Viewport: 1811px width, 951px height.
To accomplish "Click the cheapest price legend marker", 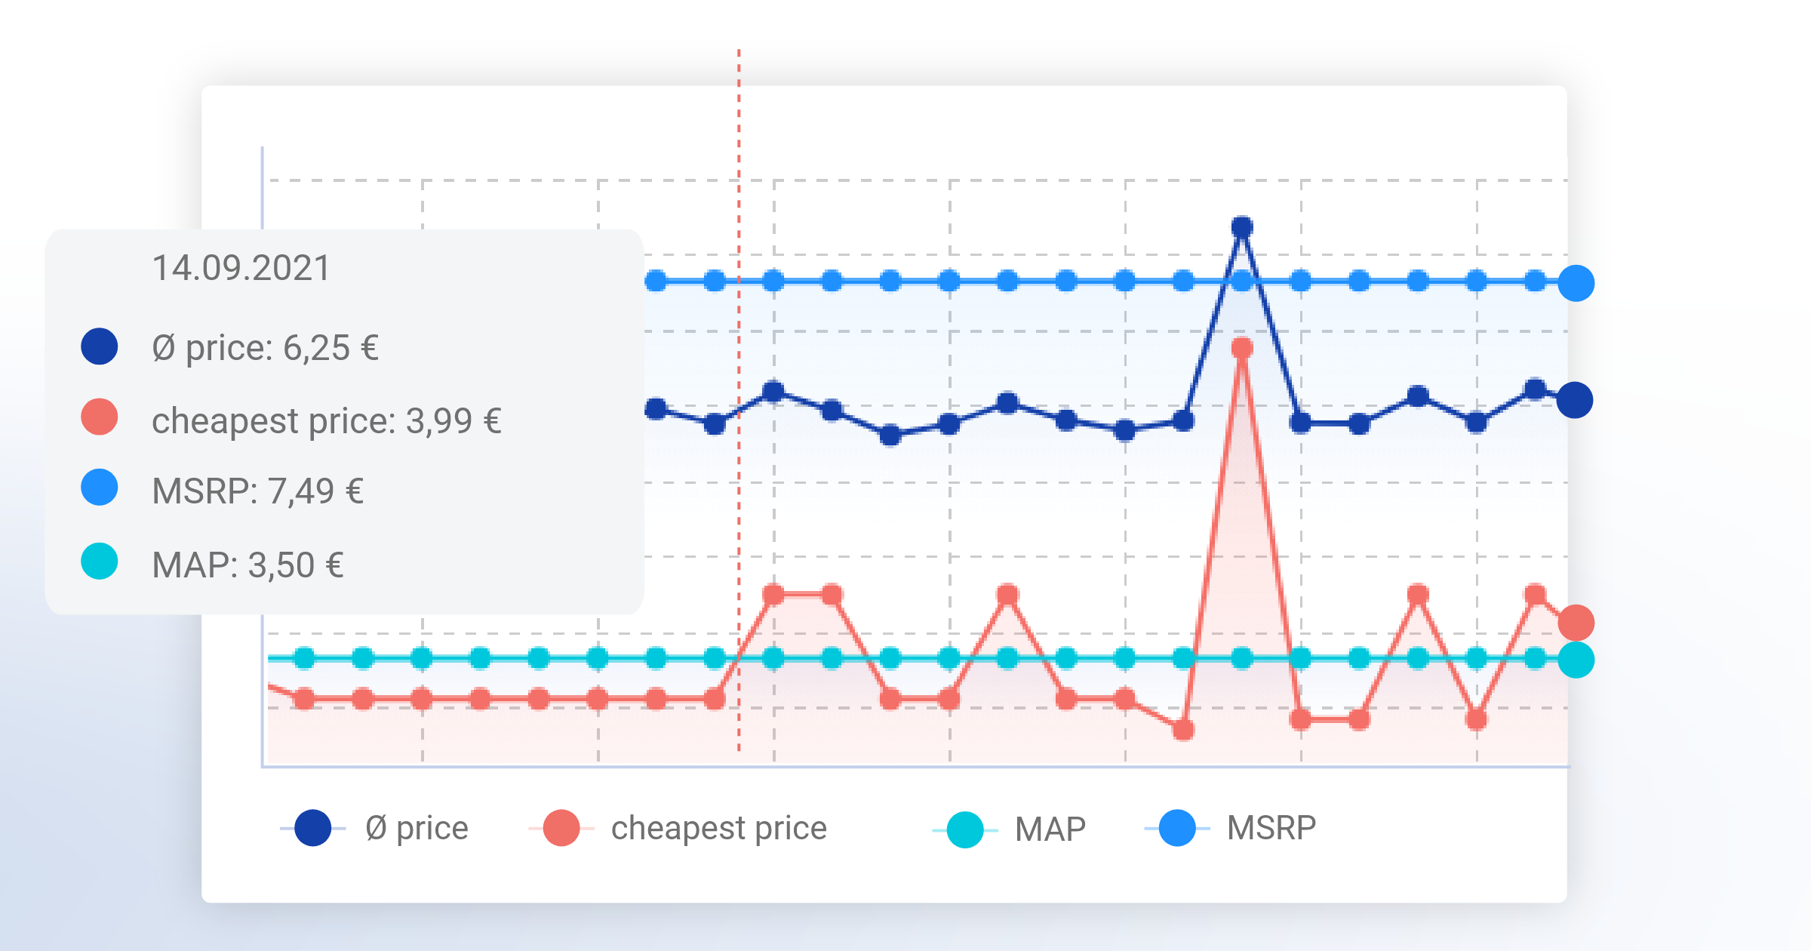I will (x=561, y=828).
